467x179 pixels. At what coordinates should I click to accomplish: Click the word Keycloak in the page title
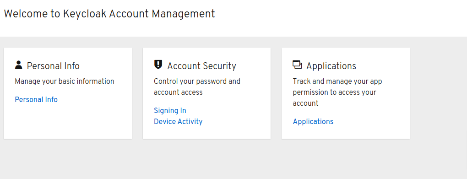85,14
